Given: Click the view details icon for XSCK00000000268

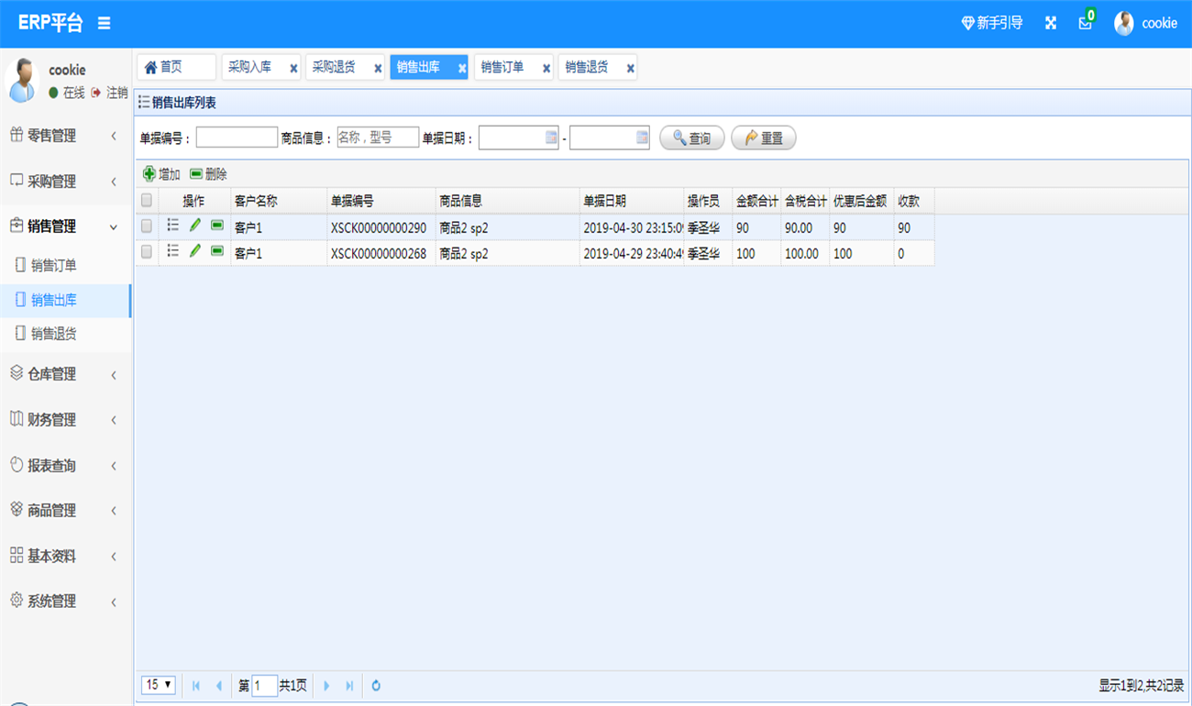Looking at the screenshot, I should [x=172, y=251].
